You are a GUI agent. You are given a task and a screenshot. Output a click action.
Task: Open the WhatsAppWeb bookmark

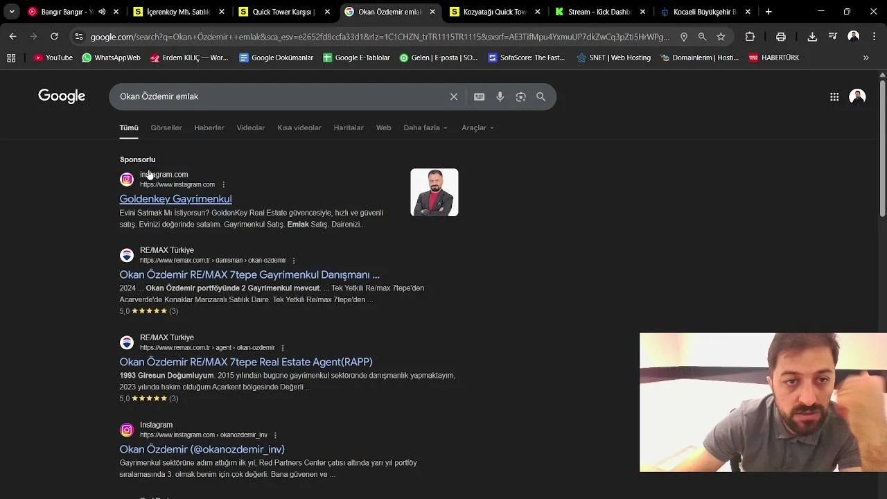pyautogui.click(x=111, y=58)
